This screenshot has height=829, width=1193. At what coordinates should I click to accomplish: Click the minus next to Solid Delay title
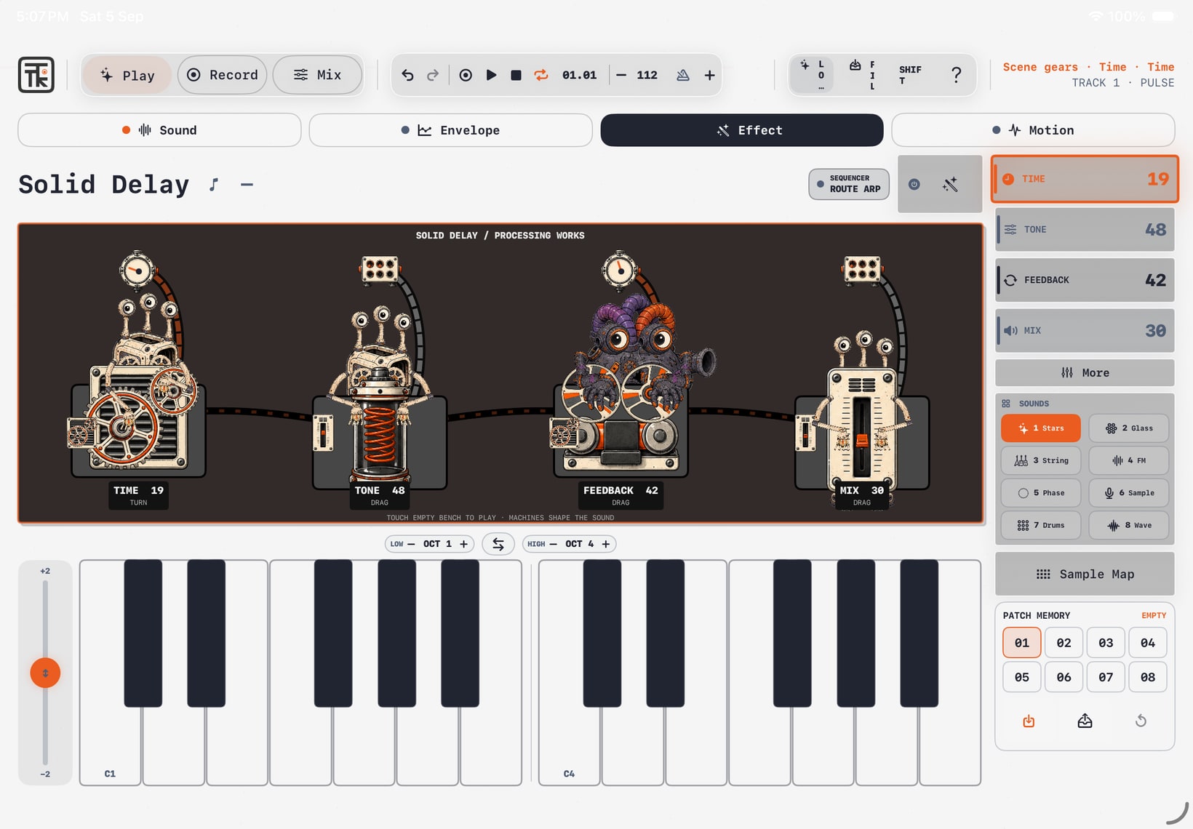point(247,185)
